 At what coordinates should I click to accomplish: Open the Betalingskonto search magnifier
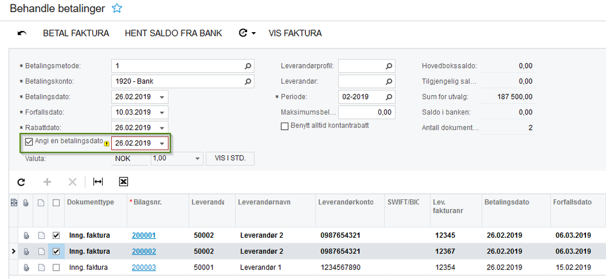[248, 81]
